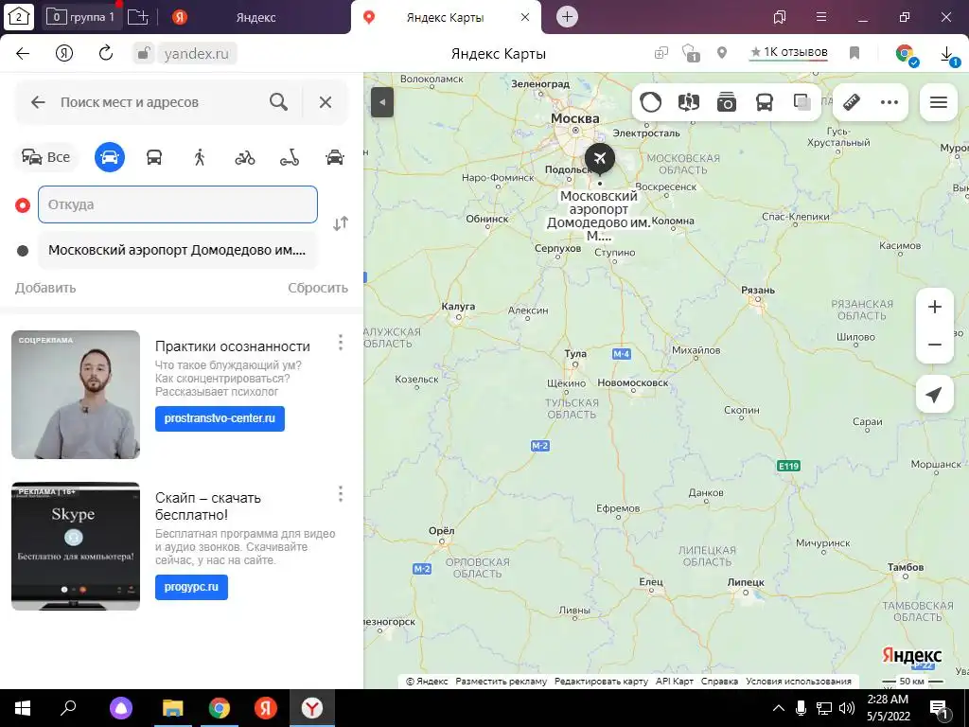Click the search magnifier icon

(x=279, y=102)
